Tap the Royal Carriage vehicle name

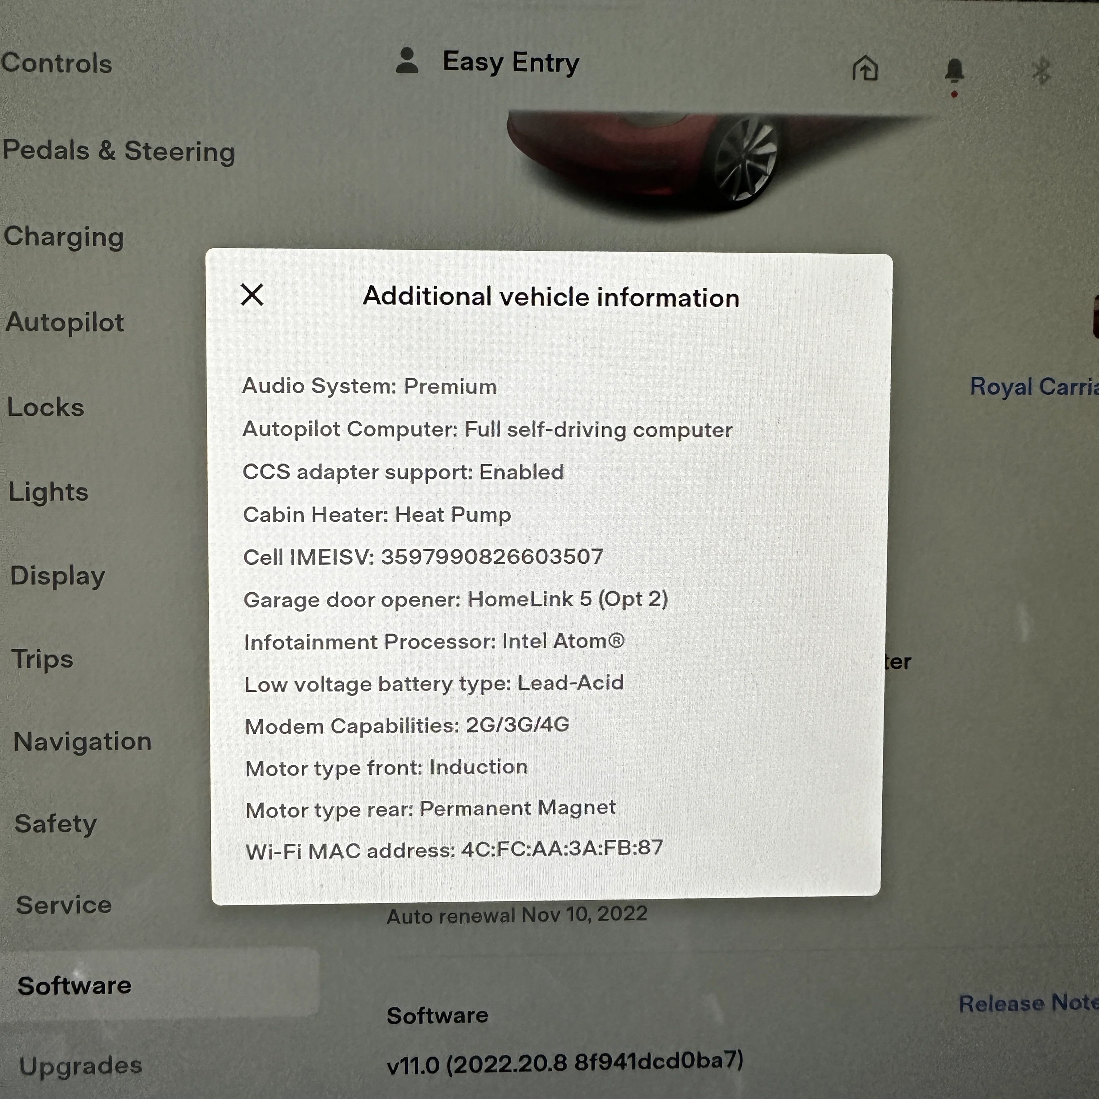(x=1034, y=387)
